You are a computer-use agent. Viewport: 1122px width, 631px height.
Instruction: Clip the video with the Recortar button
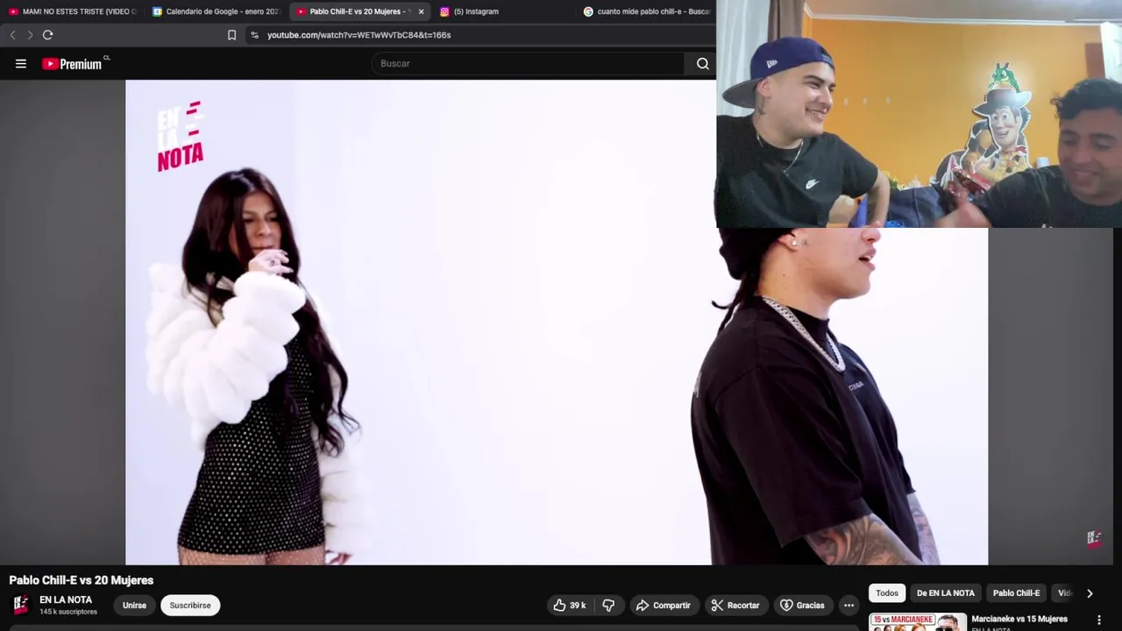(x=735, y=606)
